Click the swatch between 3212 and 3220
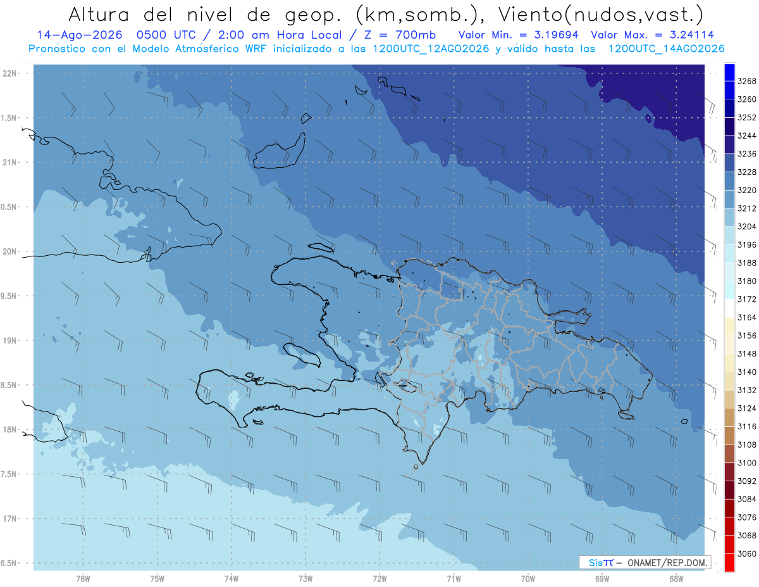The width and height of the screenshot is (759, 587). [729, 199]
